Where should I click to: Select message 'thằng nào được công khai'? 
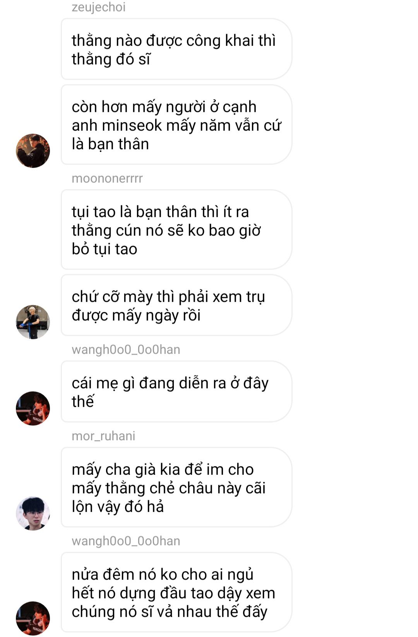click(x=176, y=49)
